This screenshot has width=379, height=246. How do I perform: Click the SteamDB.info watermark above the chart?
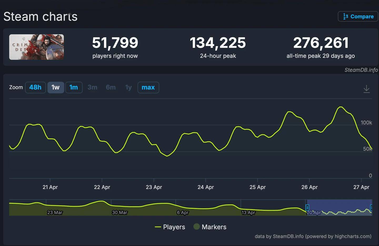361,70
